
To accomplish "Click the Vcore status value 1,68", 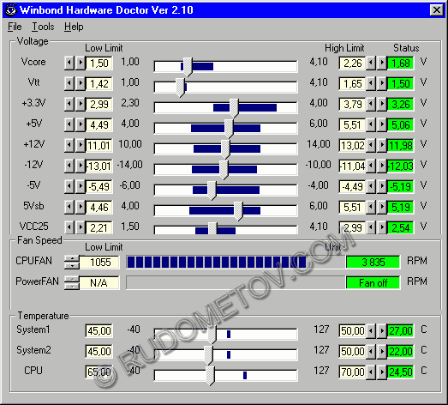I will point(401,63).
